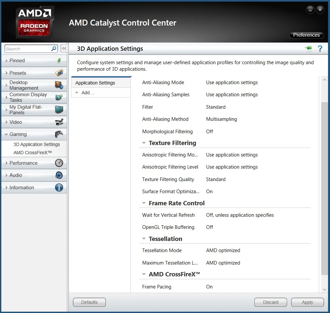The image size is (330, 313).
Task: Change the Anti-Aliasing Mode value
Action: (232, 83)
